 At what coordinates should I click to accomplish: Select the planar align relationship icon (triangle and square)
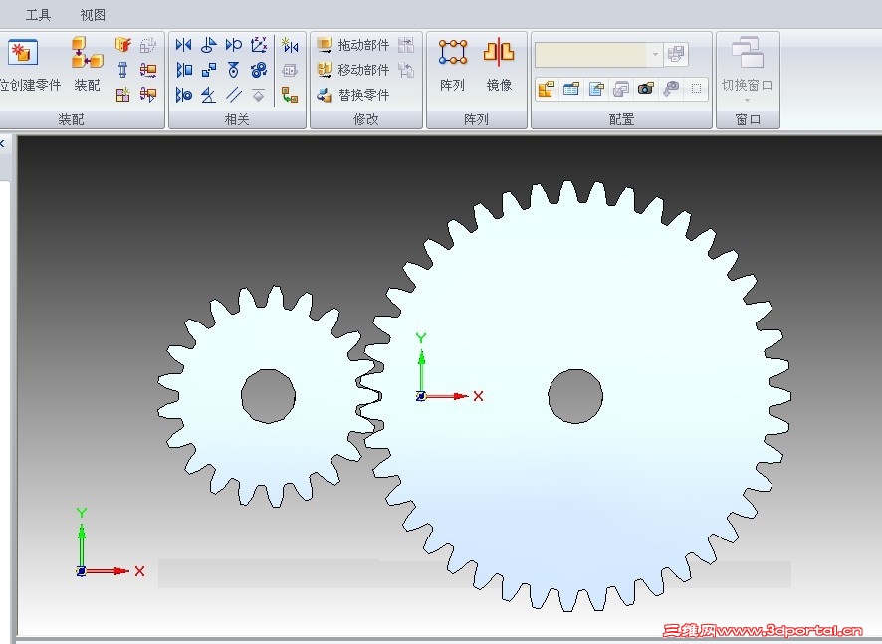coord(183,70)
